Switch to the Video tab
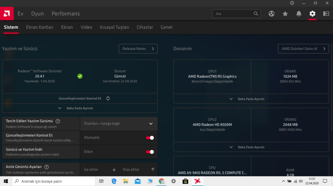 click(x=86, y=27)
